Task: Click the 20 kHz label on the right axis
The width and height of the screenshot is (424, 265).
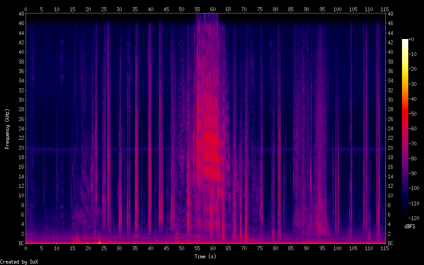Action: coord(390,148)
